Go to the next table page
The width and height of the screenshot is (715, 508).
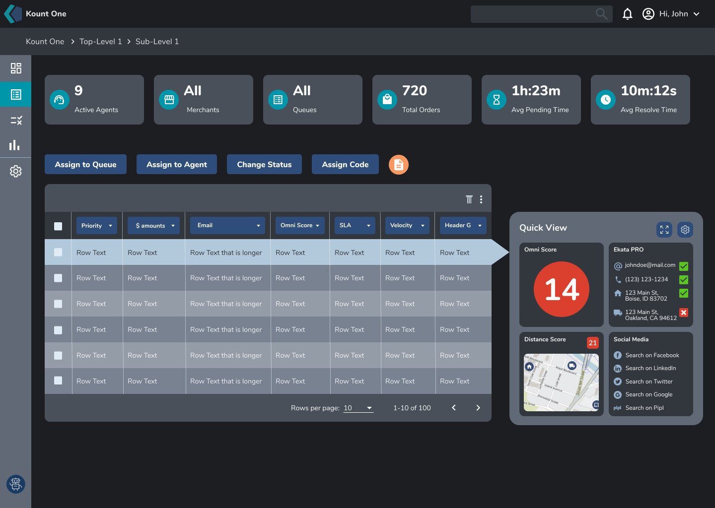[478, 408]
